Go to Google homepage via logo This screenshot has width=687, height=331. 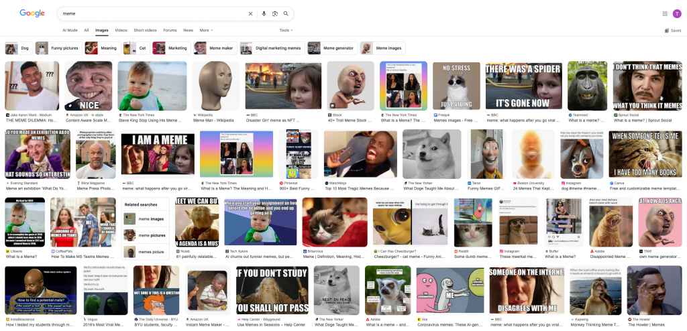32,13
